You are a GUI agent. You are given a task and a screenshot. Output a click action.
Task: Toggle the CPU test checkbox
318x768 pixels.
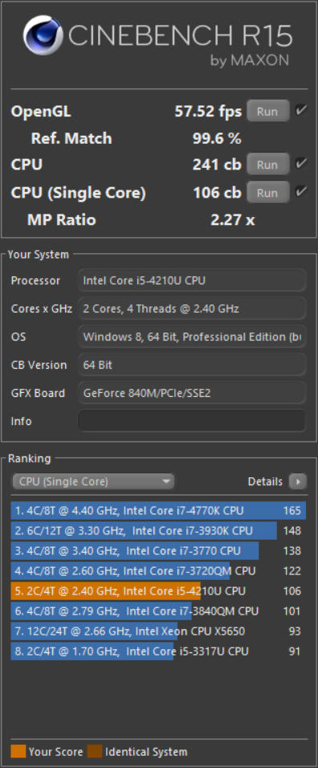301,163
